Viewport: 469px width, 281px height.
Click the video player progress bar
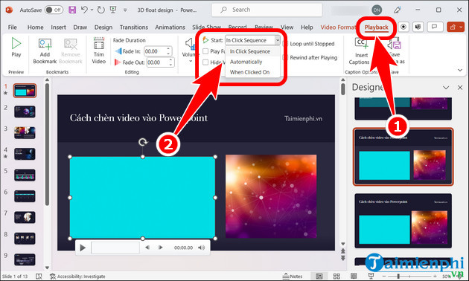115,248
